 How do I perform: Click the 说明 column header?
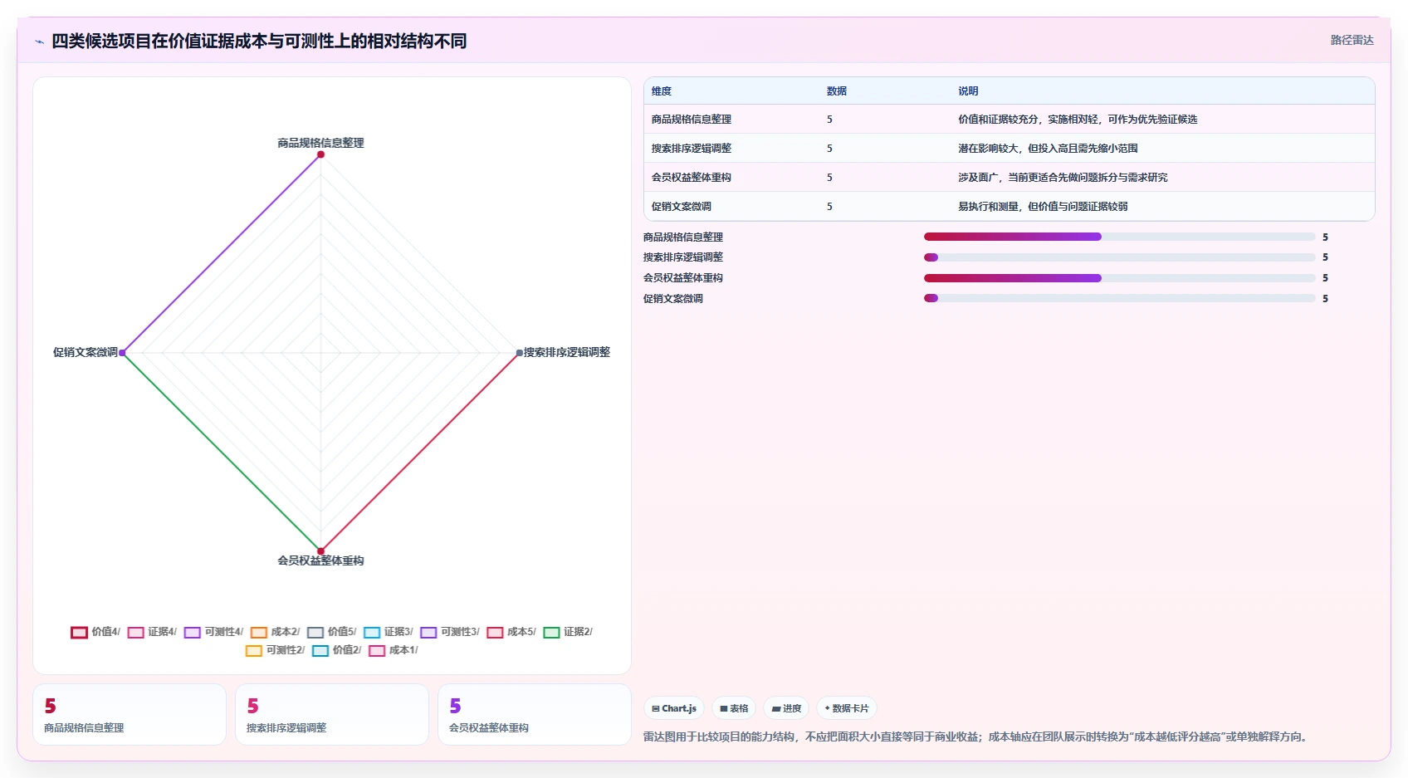point(968,91)
